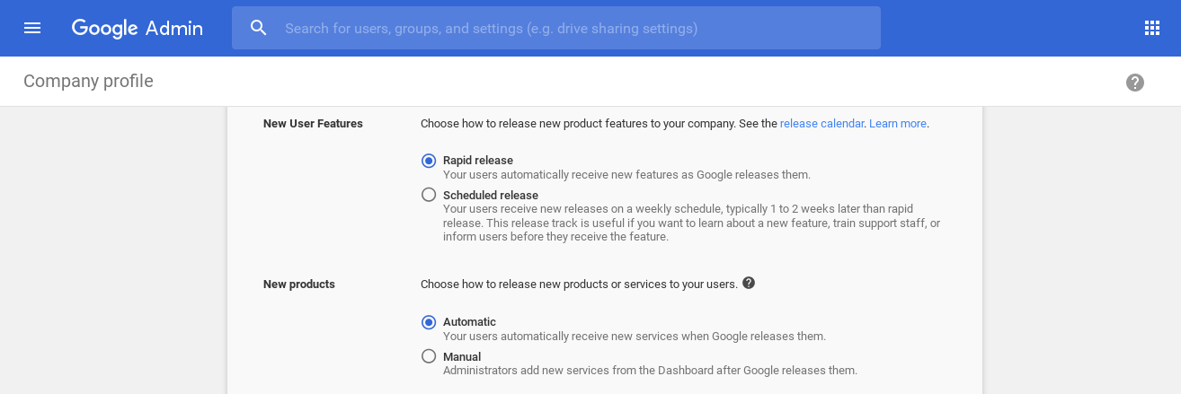Image resolution: width=1181 pixels, height=394 pixels.
Task: Focus the users, groups, and settings search field
Action: (556, 28)
